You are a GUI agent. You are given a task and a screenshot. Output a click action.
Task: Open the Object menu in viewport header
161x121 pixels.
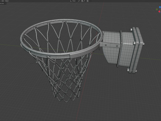(7, 1)
